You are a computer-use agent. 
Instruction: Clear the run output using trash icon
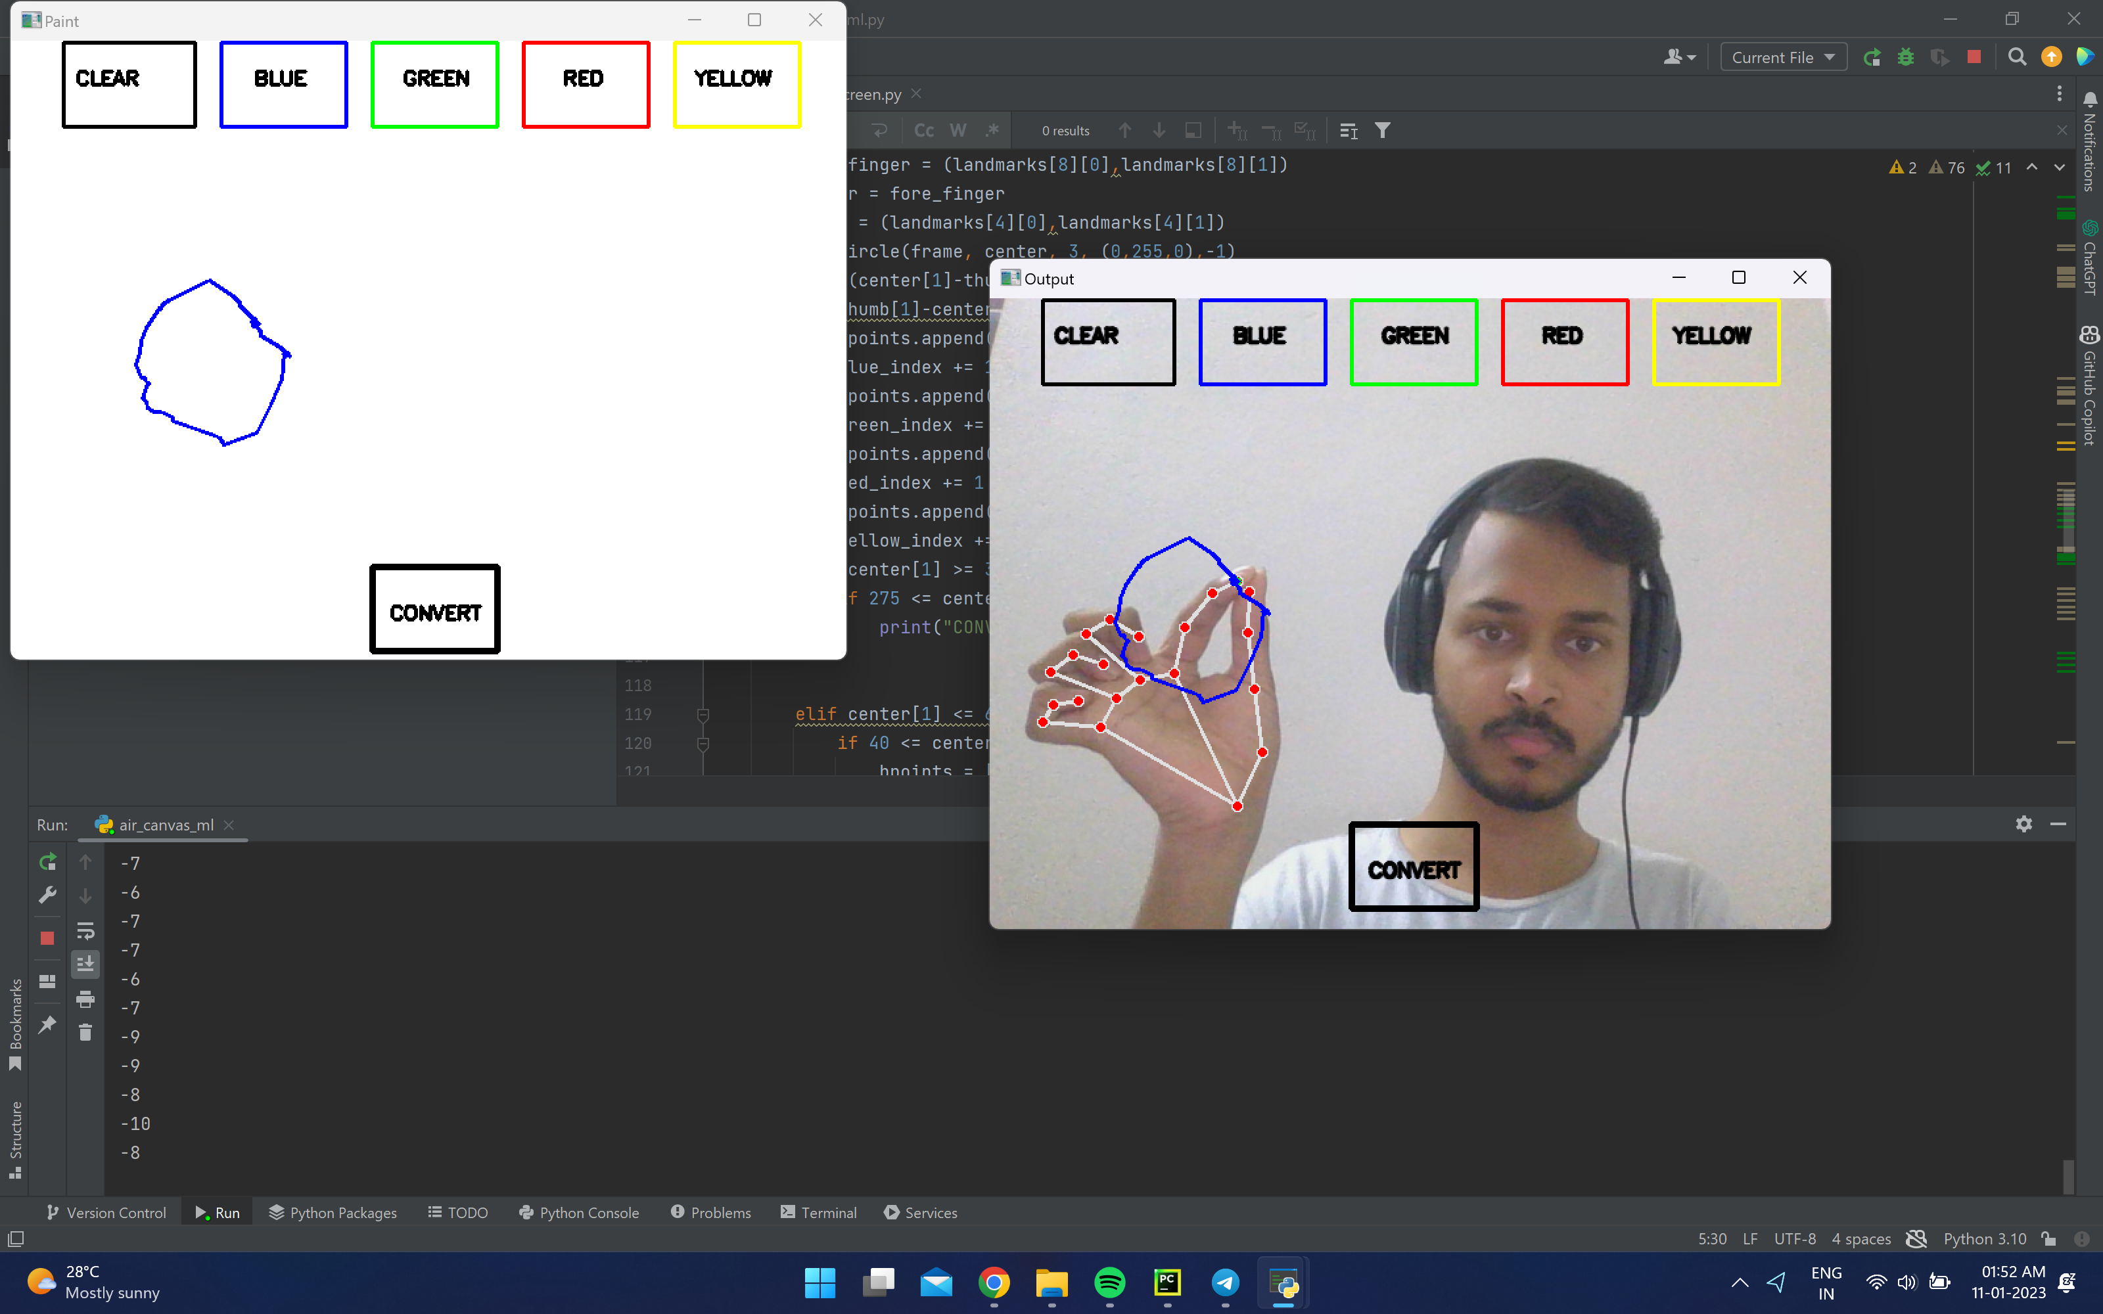tap(85, 1032)
